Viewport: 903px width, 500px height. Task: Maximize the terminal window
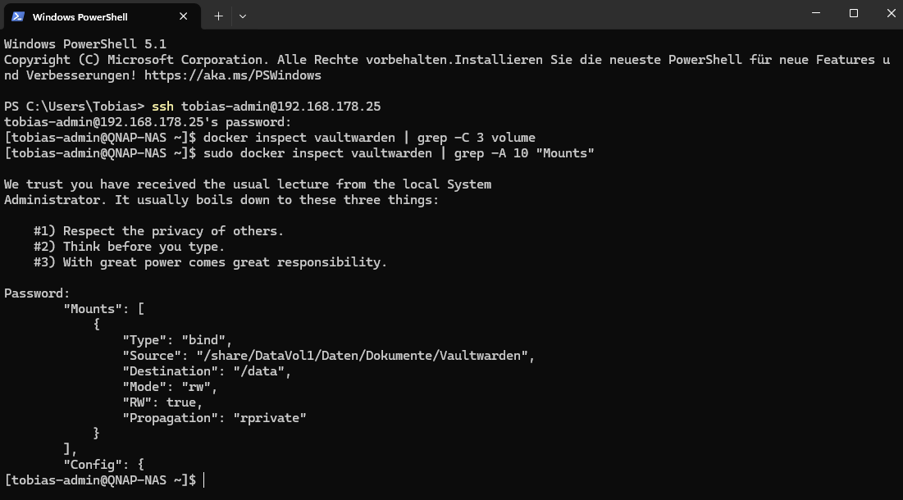click(854, 13)
